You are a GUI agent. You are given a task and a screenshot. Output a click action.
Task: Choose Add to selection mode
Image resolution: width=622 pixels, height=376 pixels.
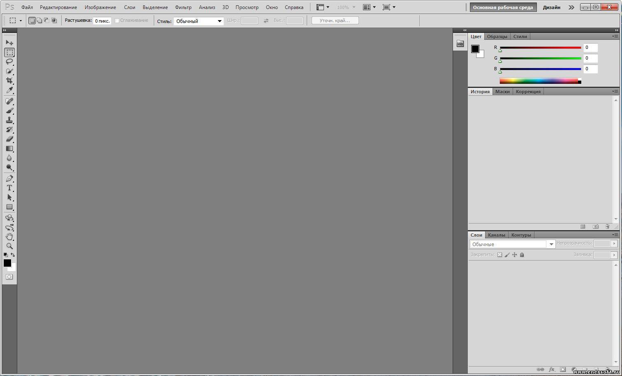pyautogui.click(x=39, y=21)
